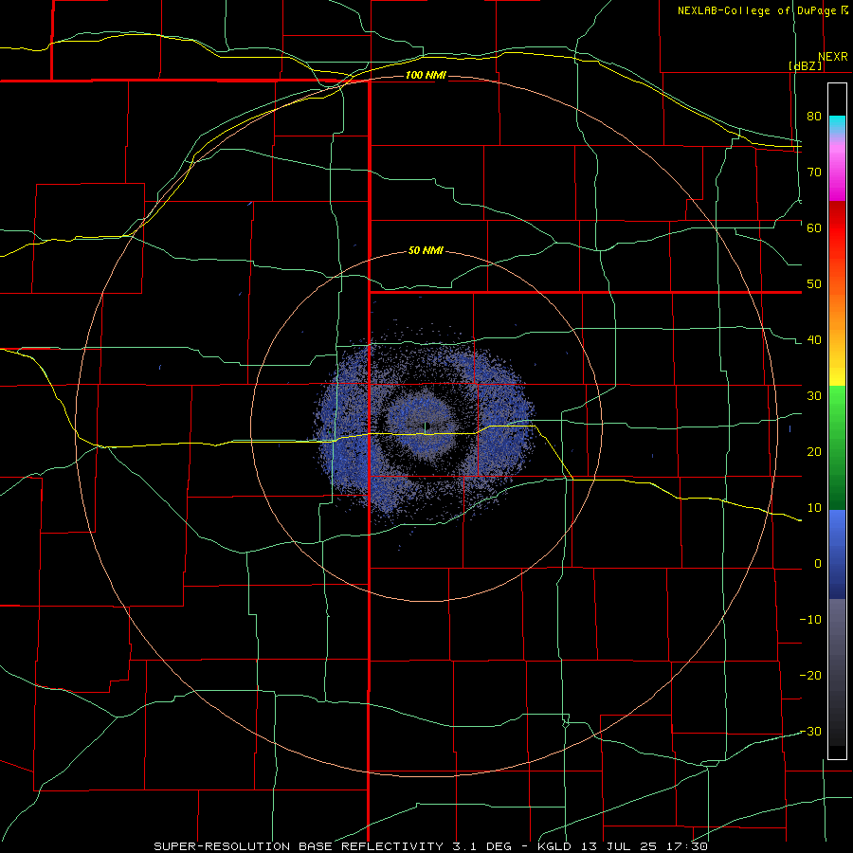Click the 50 dBZ scale value
The image size is (853, 853).
(x=814, y=284)
